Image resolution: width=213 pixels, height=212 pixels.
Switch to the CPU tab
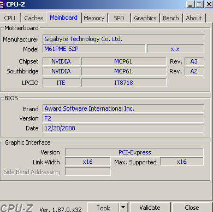pos(10,18)
